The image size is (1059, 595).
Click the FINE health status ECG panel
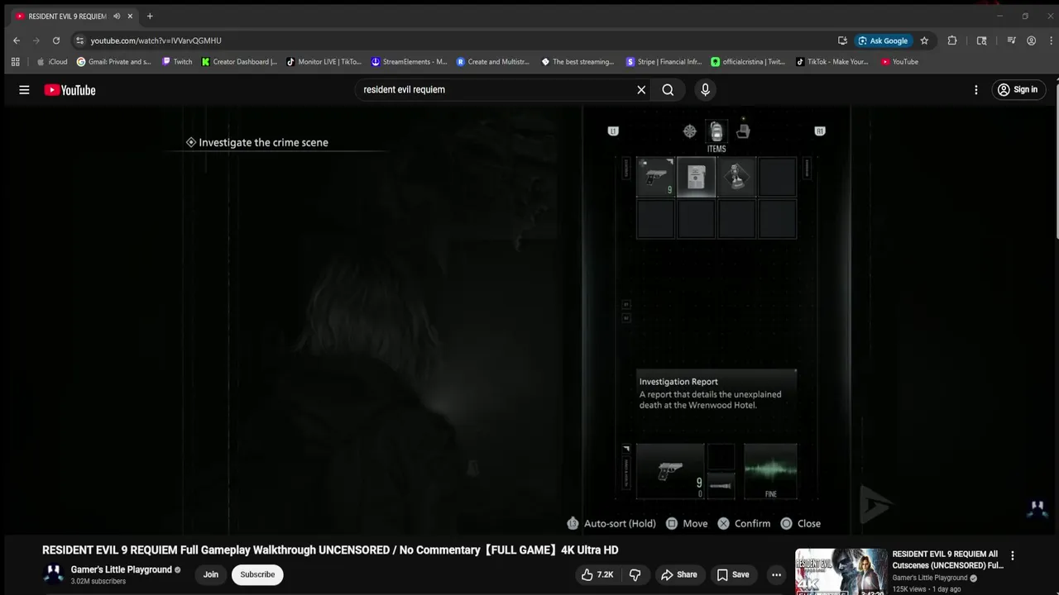pyautogui.click(x=770, y=471)
